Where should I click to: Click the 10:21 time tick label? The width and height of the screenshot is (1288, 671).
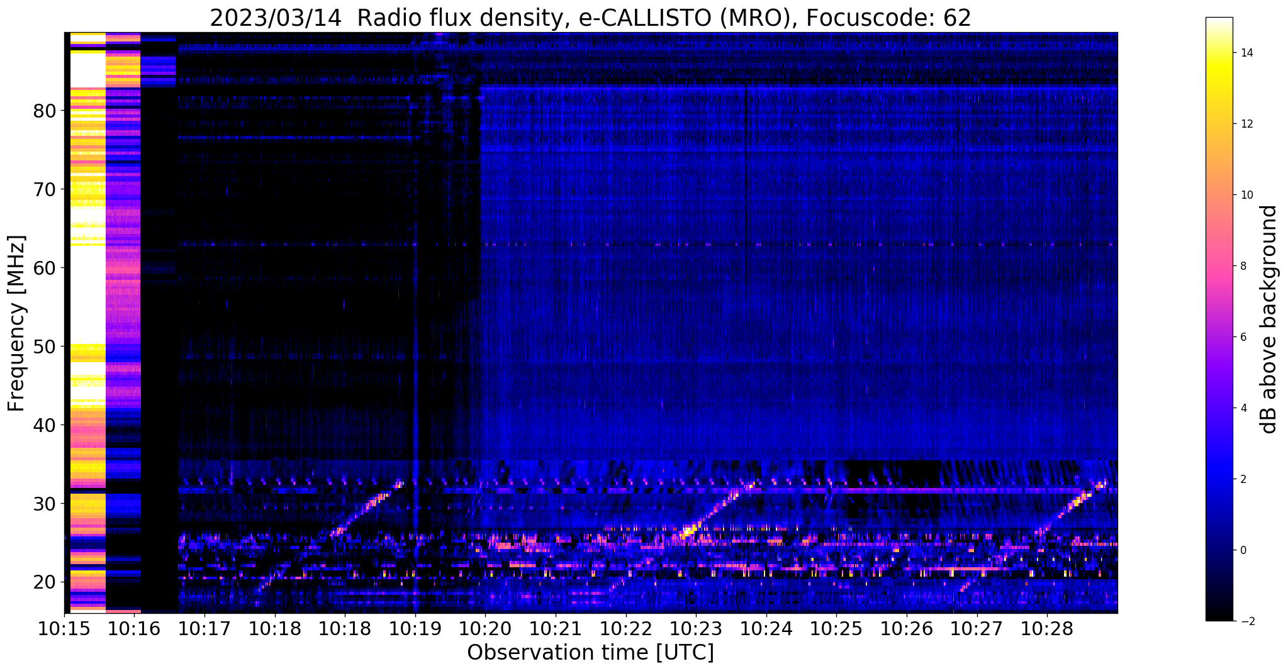pos(556,629)
